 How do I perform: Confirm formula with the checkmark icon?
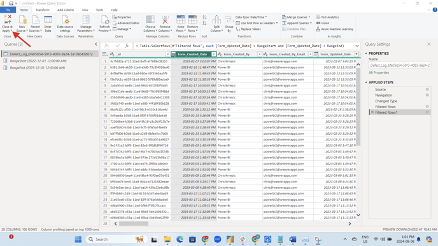tap(118, 46)
